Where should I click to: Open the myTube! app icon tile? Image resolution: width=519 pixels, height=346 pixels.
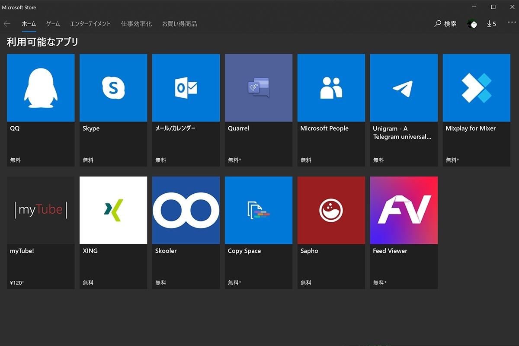click(x=41, y=210)
